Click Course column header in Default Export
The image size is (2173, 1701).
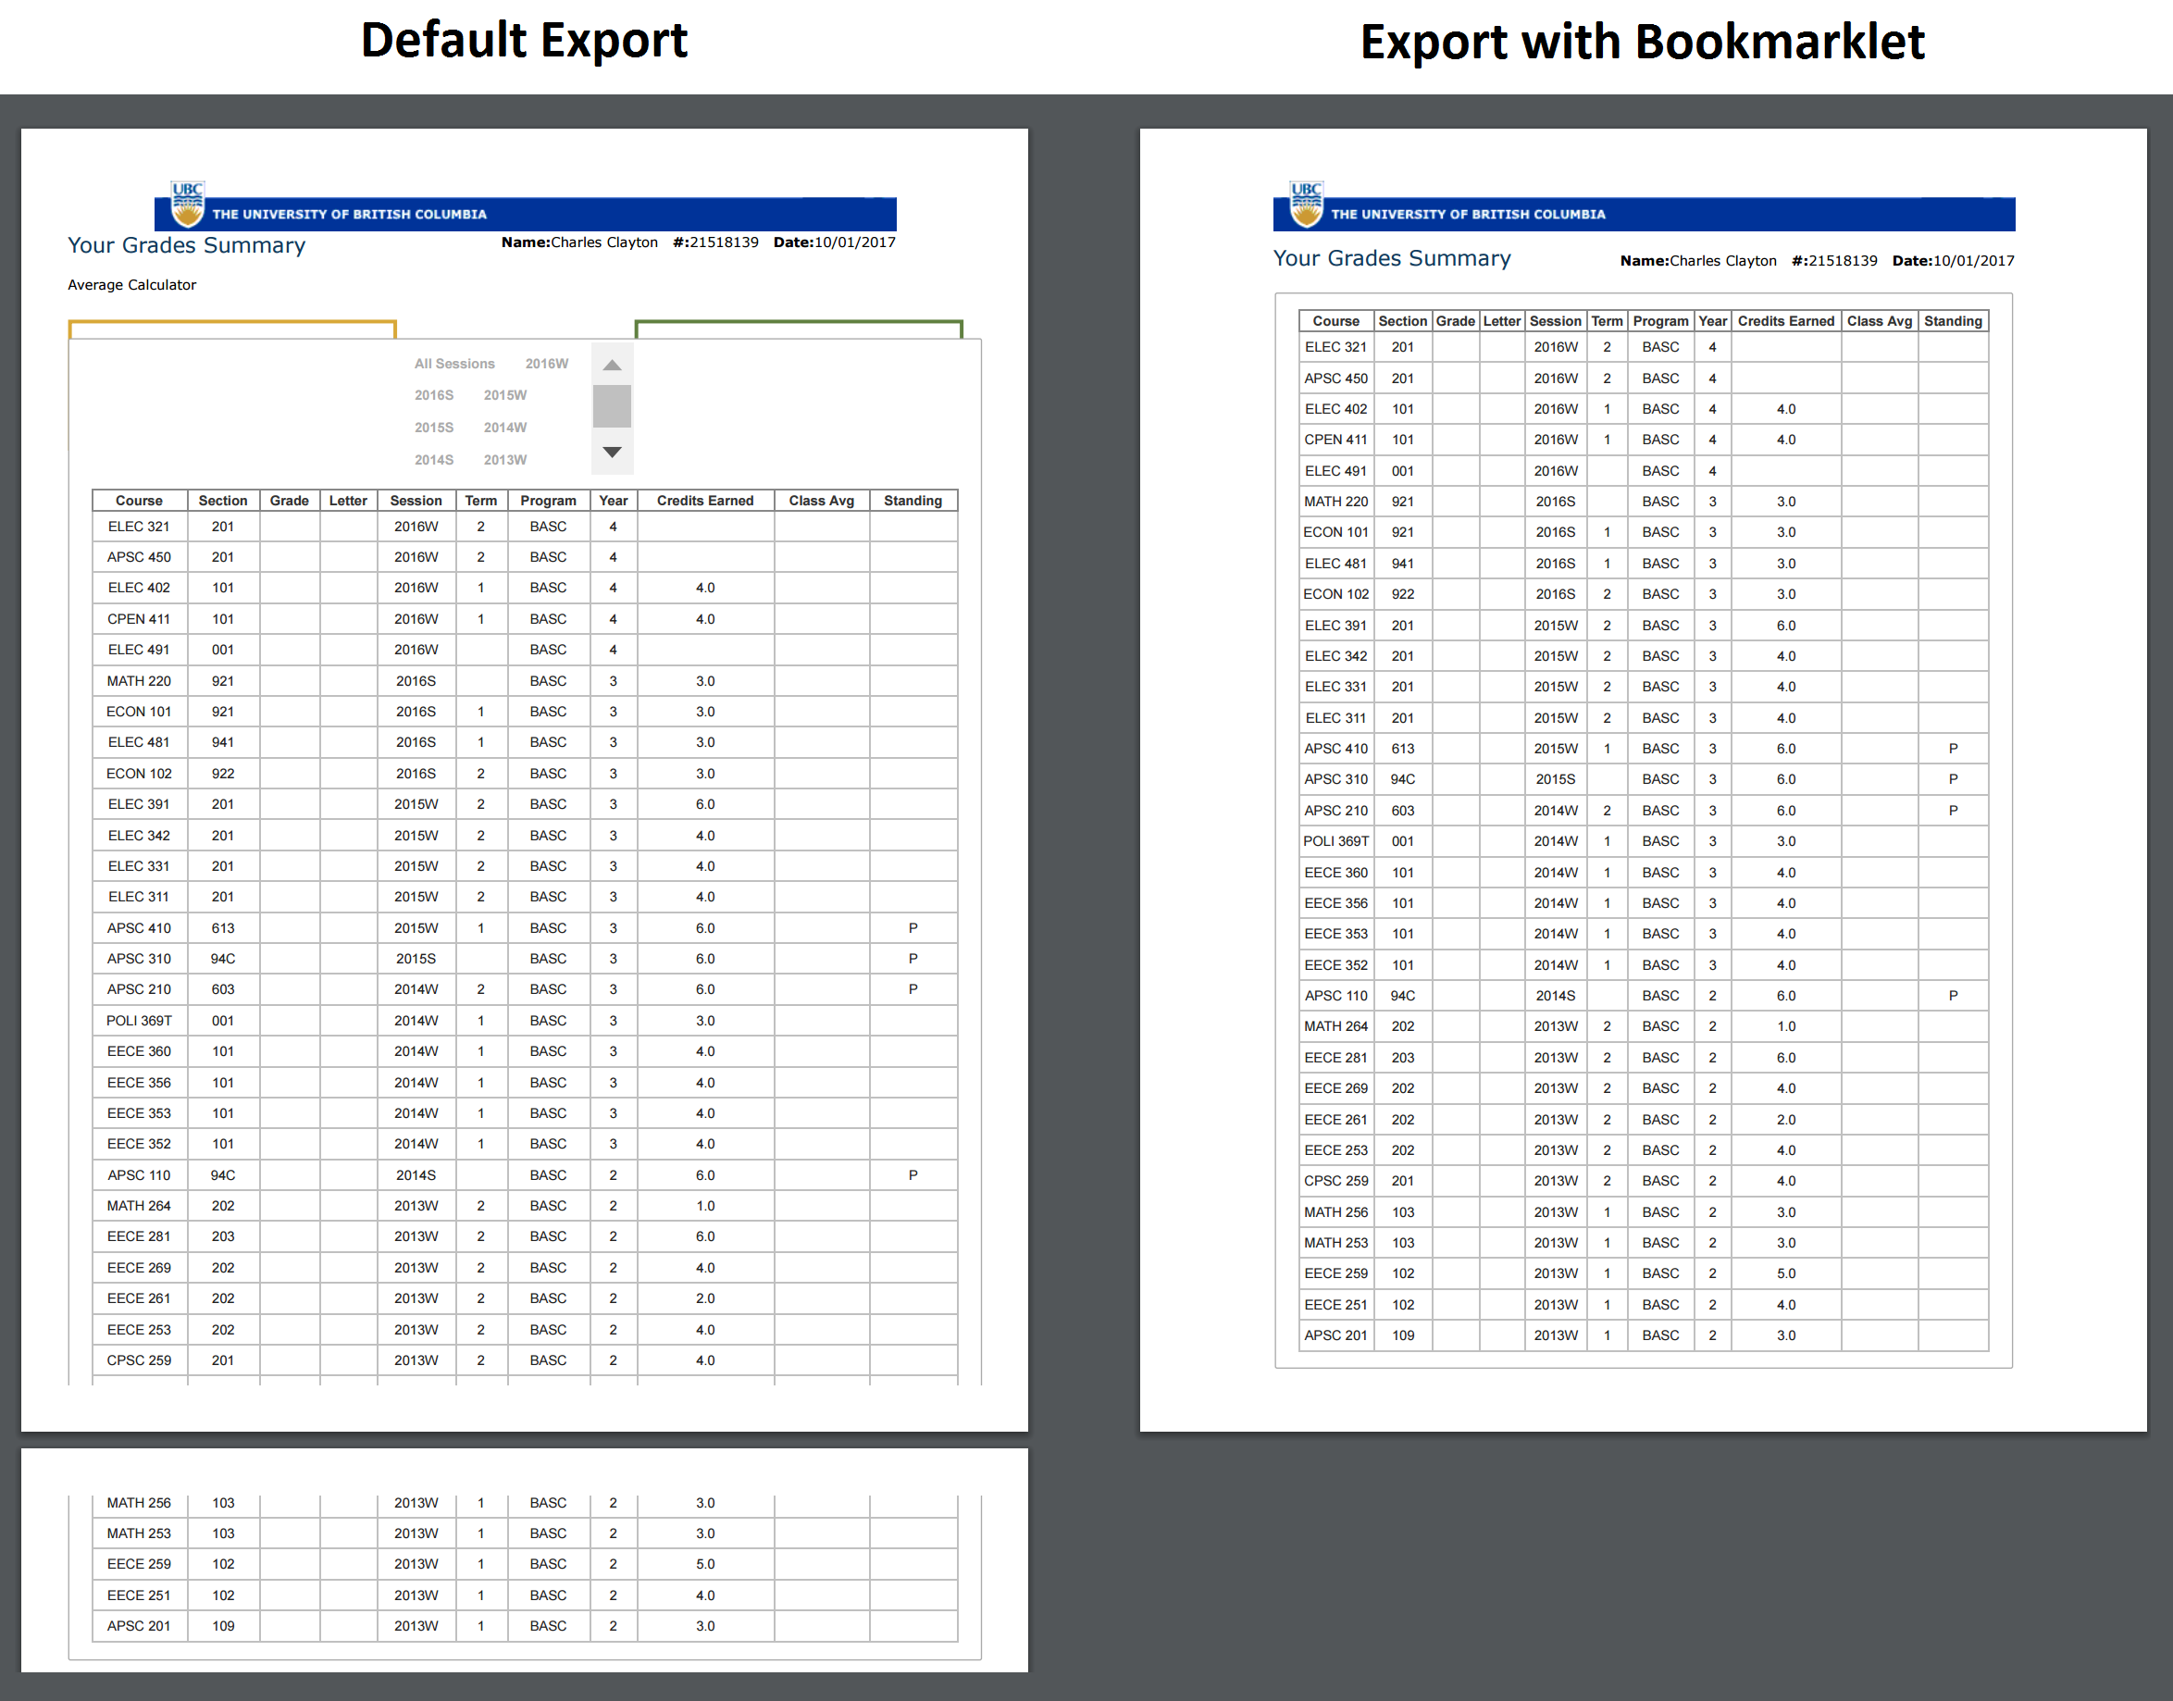click(139, 501)
